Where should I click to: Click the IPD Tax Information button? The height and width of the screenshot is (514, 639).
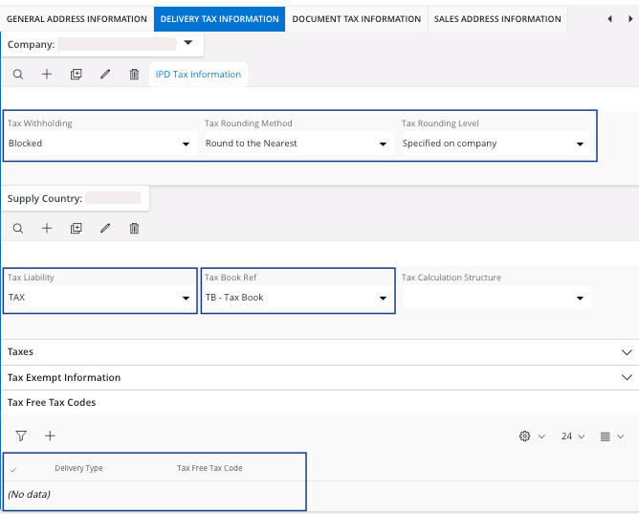click(x=198, y=75)
